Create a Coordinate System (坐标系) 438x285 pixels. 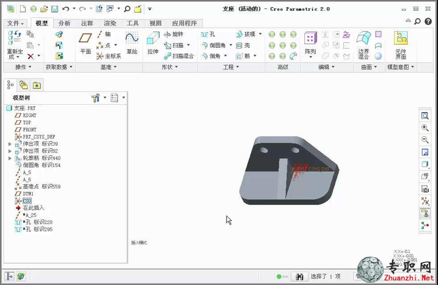[x=109, y=56]
